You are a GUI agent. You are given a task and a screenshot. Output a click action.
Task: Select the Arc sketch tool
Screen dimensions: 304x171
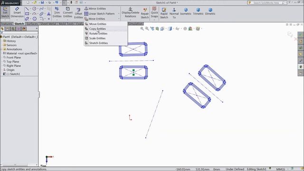click(x=34, y=14)
